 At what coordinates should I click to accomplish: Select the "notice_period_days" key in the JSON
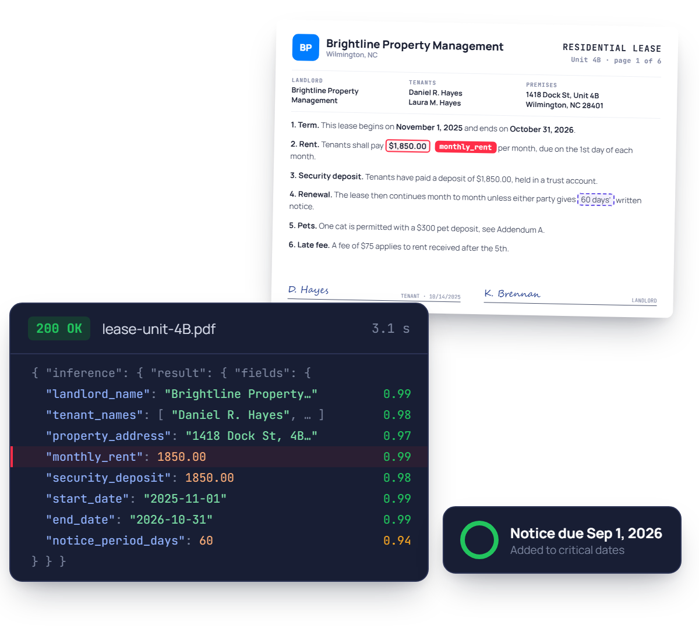[x=115, y=541]
